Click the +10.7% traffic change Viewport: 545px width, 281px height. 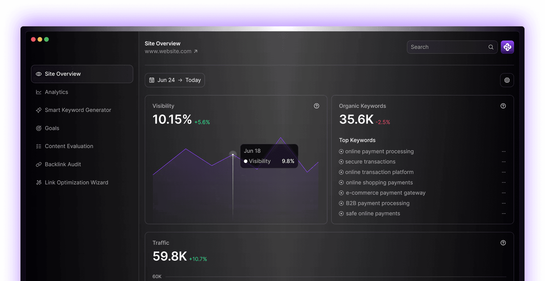(x=198, y=259)
